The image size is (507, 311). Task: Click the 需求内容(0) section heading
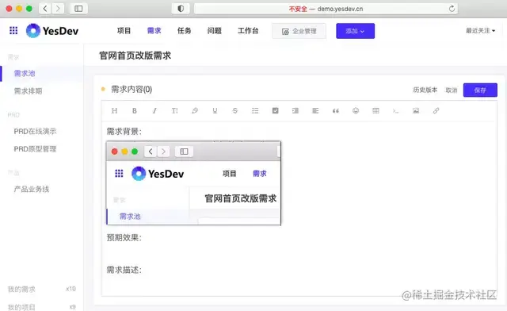132,90
